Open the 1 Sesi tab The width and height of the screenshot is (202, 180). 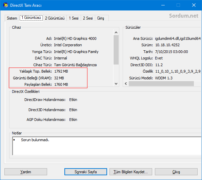tap(74, 18)
